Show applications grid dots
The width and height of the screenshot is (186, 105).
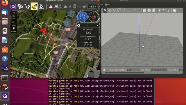pyautogui.click(x=5, y=104)
